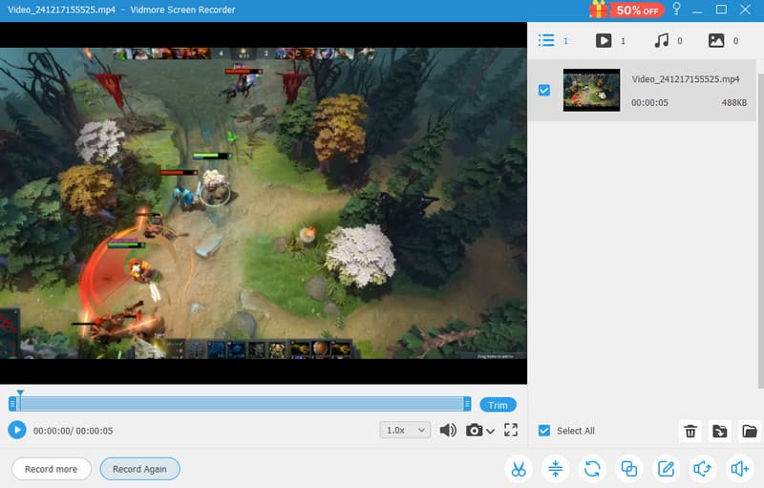Open the convert format tool
764x488 pixels.
pyautogui.click(x=592, y=469)
